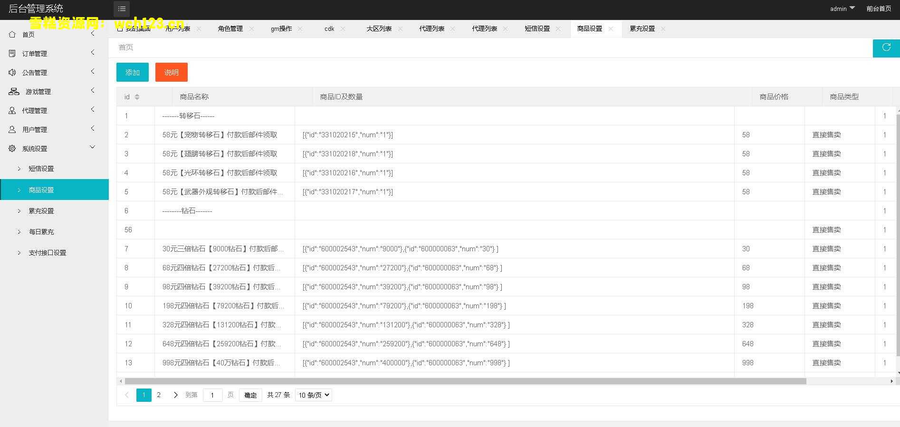Switch to the 大区列表 tab
Image resolution: width=900 pixels, height=427 pixels.
click(x=379, y=29)
